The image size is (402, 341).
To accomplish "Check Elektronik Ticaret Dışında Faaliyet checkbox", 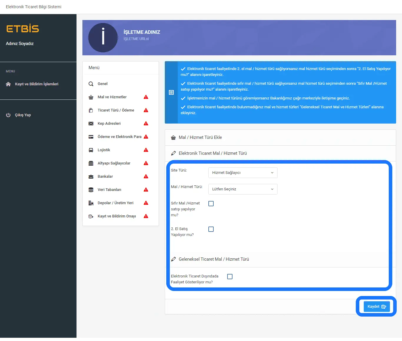I will pos(230,277).
